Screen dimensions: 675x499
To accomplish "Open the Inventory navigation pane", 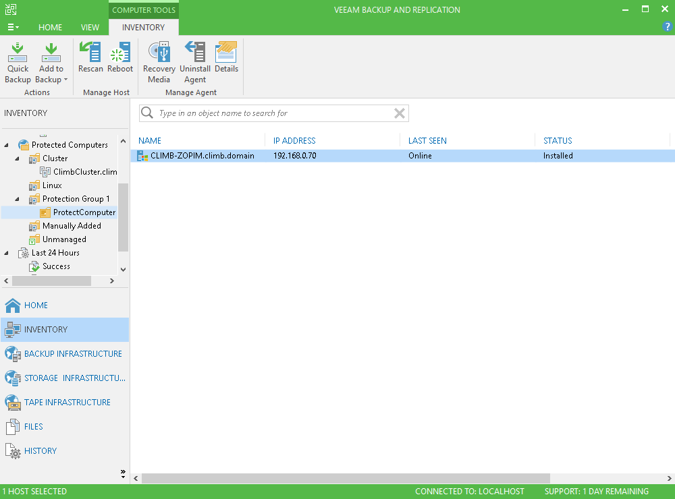I will point(65,330).
